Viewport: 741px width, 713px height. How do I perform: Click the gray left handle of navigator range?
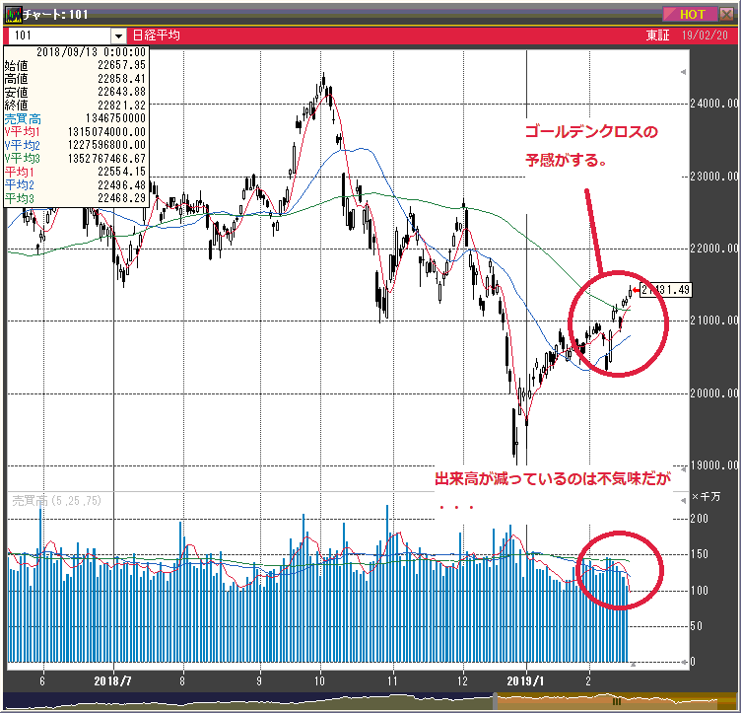[x=495, y=701]
